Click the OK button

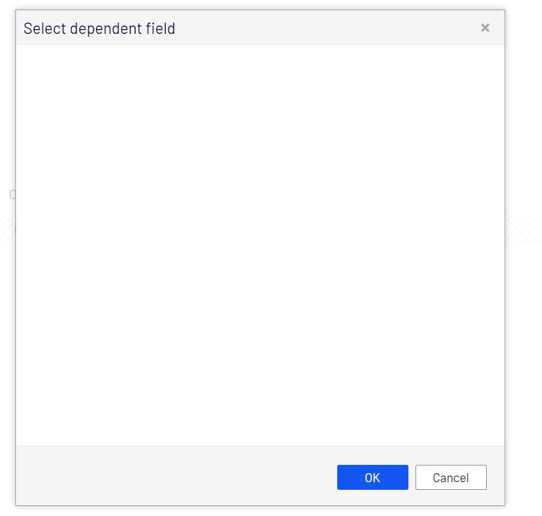372,477
